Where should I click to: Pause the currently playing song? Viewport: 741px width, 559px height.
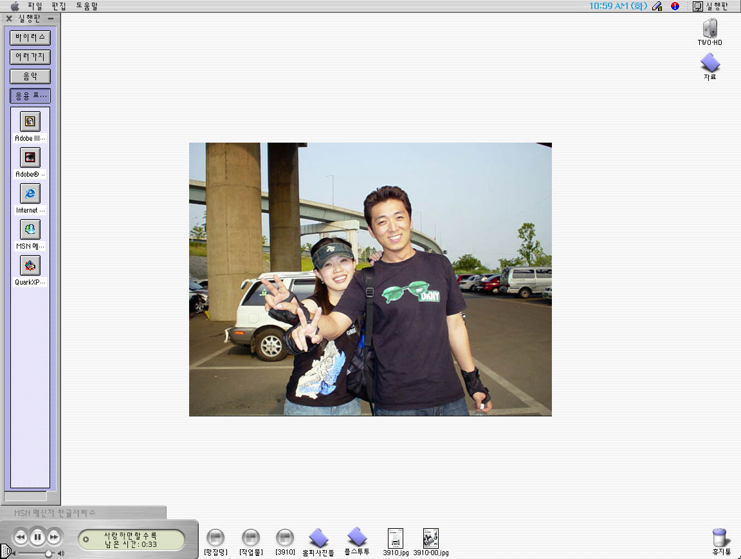pyautogui.click(x=37, y=537)
